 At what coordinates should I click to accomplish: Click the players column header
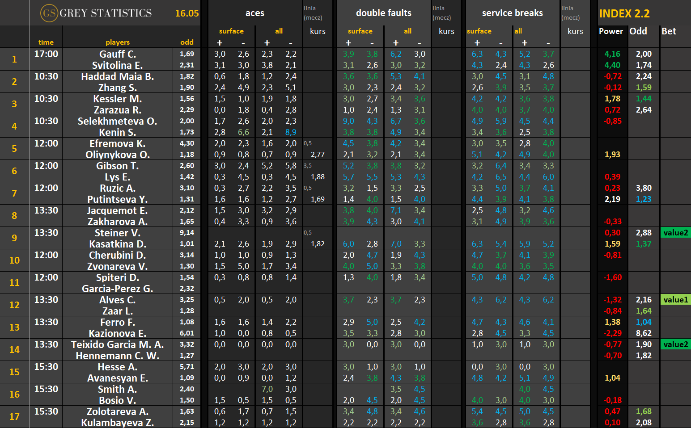point(118,42)
